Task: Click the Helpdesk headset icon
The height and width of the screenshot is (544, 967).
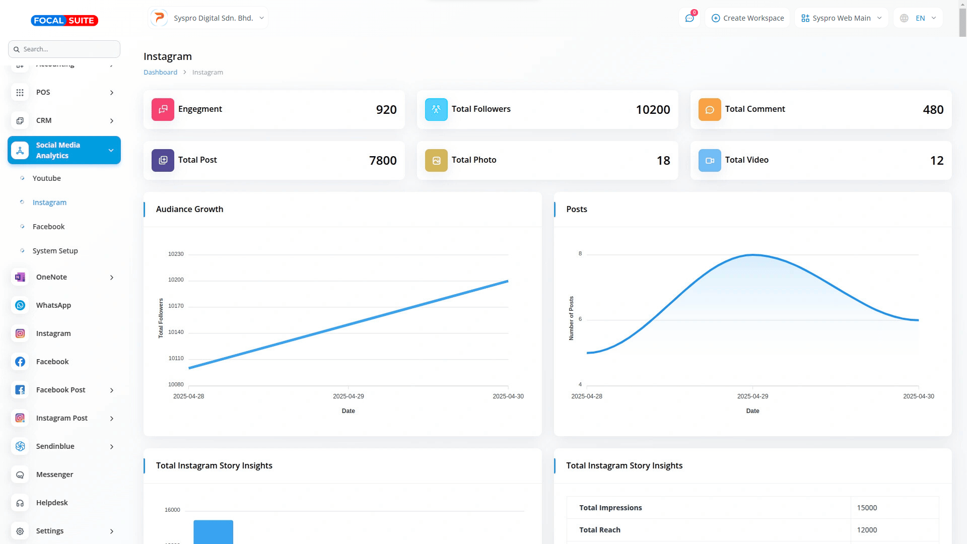Action: [x=20, y=503]
